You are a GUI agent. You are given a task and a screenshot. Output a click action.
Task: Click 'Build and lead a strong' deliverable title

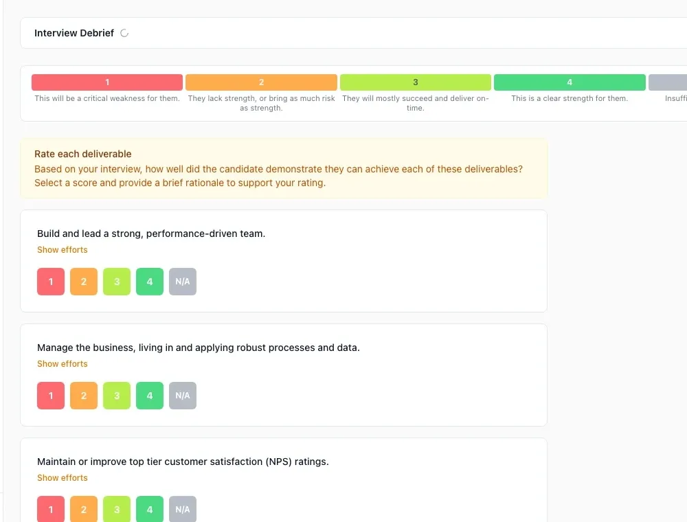tap(151, 234)
